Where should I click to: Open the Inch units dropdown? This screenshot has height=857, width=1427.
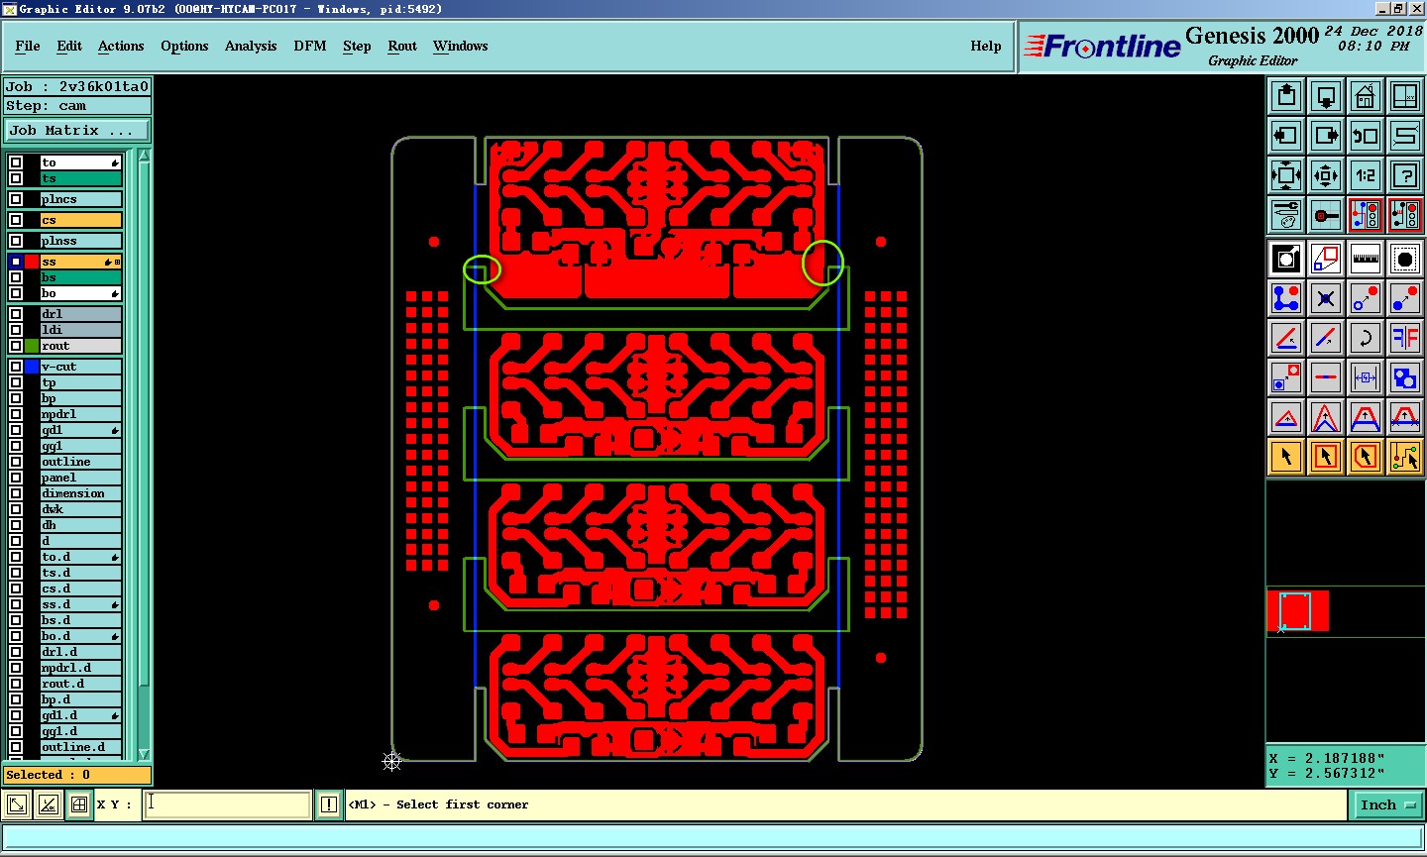click(1387, 804)
